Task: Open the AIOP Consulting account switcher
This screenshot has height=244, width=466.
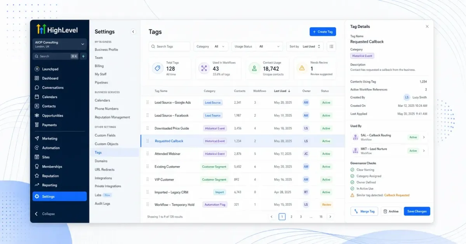Action: [x=59, y=45]
